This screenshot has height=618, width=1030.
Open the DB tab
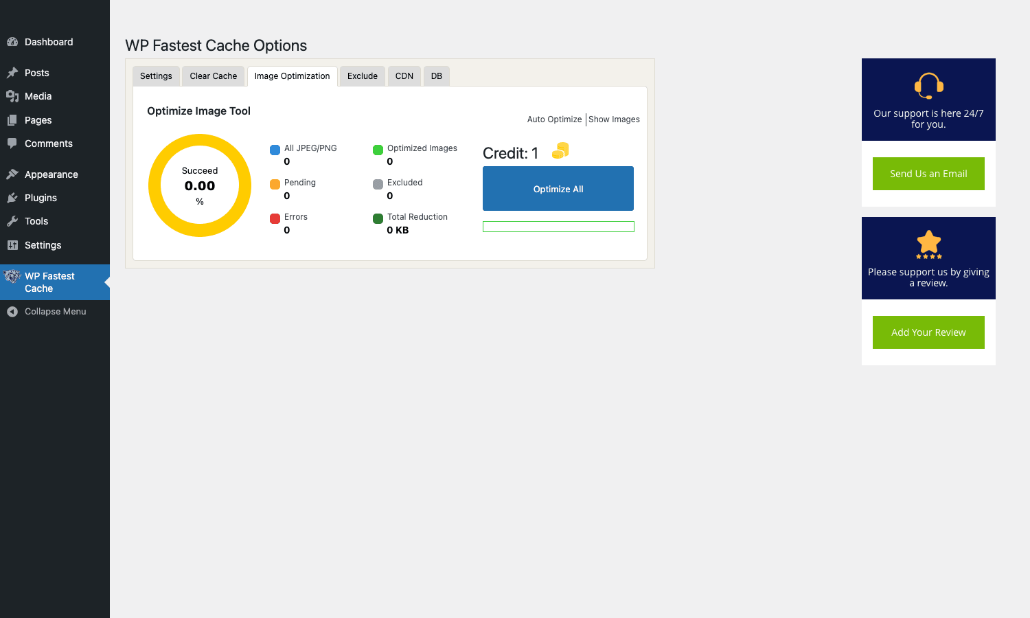[437, 76]
